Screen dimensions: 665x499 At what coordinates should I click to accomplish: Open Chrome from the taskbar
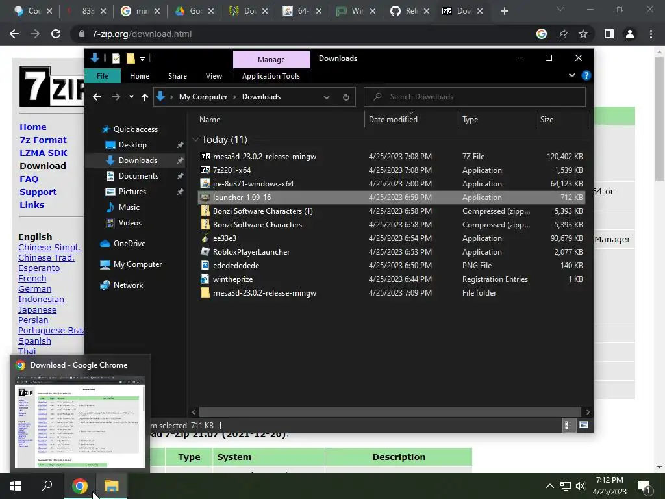tap(80, 486)
